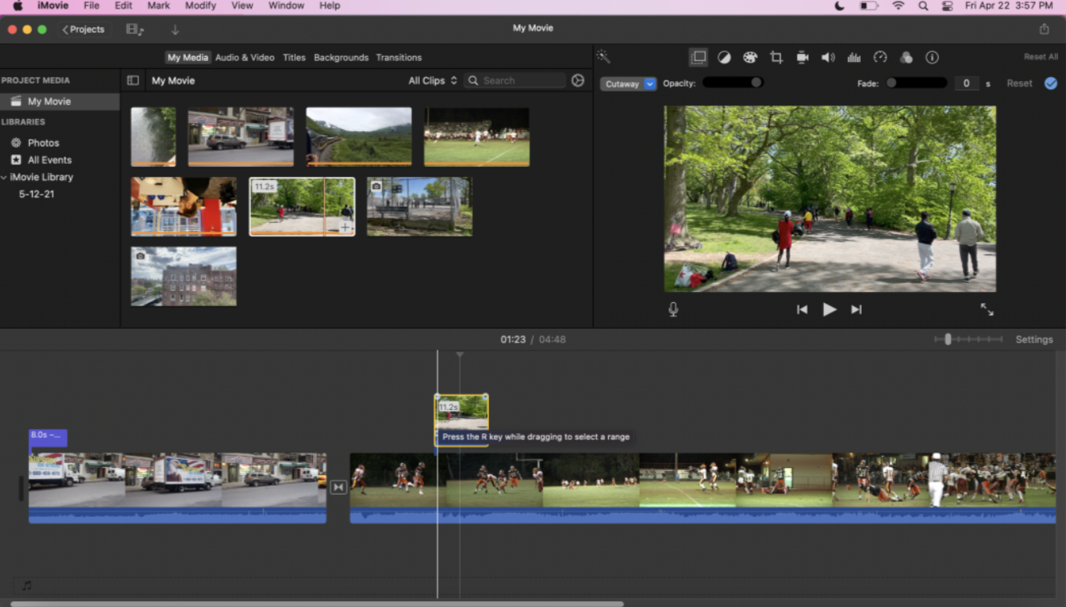Select the Color Balance adjustment icon
Screen dimensions: 1066x607
(724, 57)
